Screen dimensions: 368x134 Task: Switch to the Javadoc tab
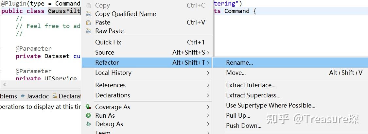point(37,96)
